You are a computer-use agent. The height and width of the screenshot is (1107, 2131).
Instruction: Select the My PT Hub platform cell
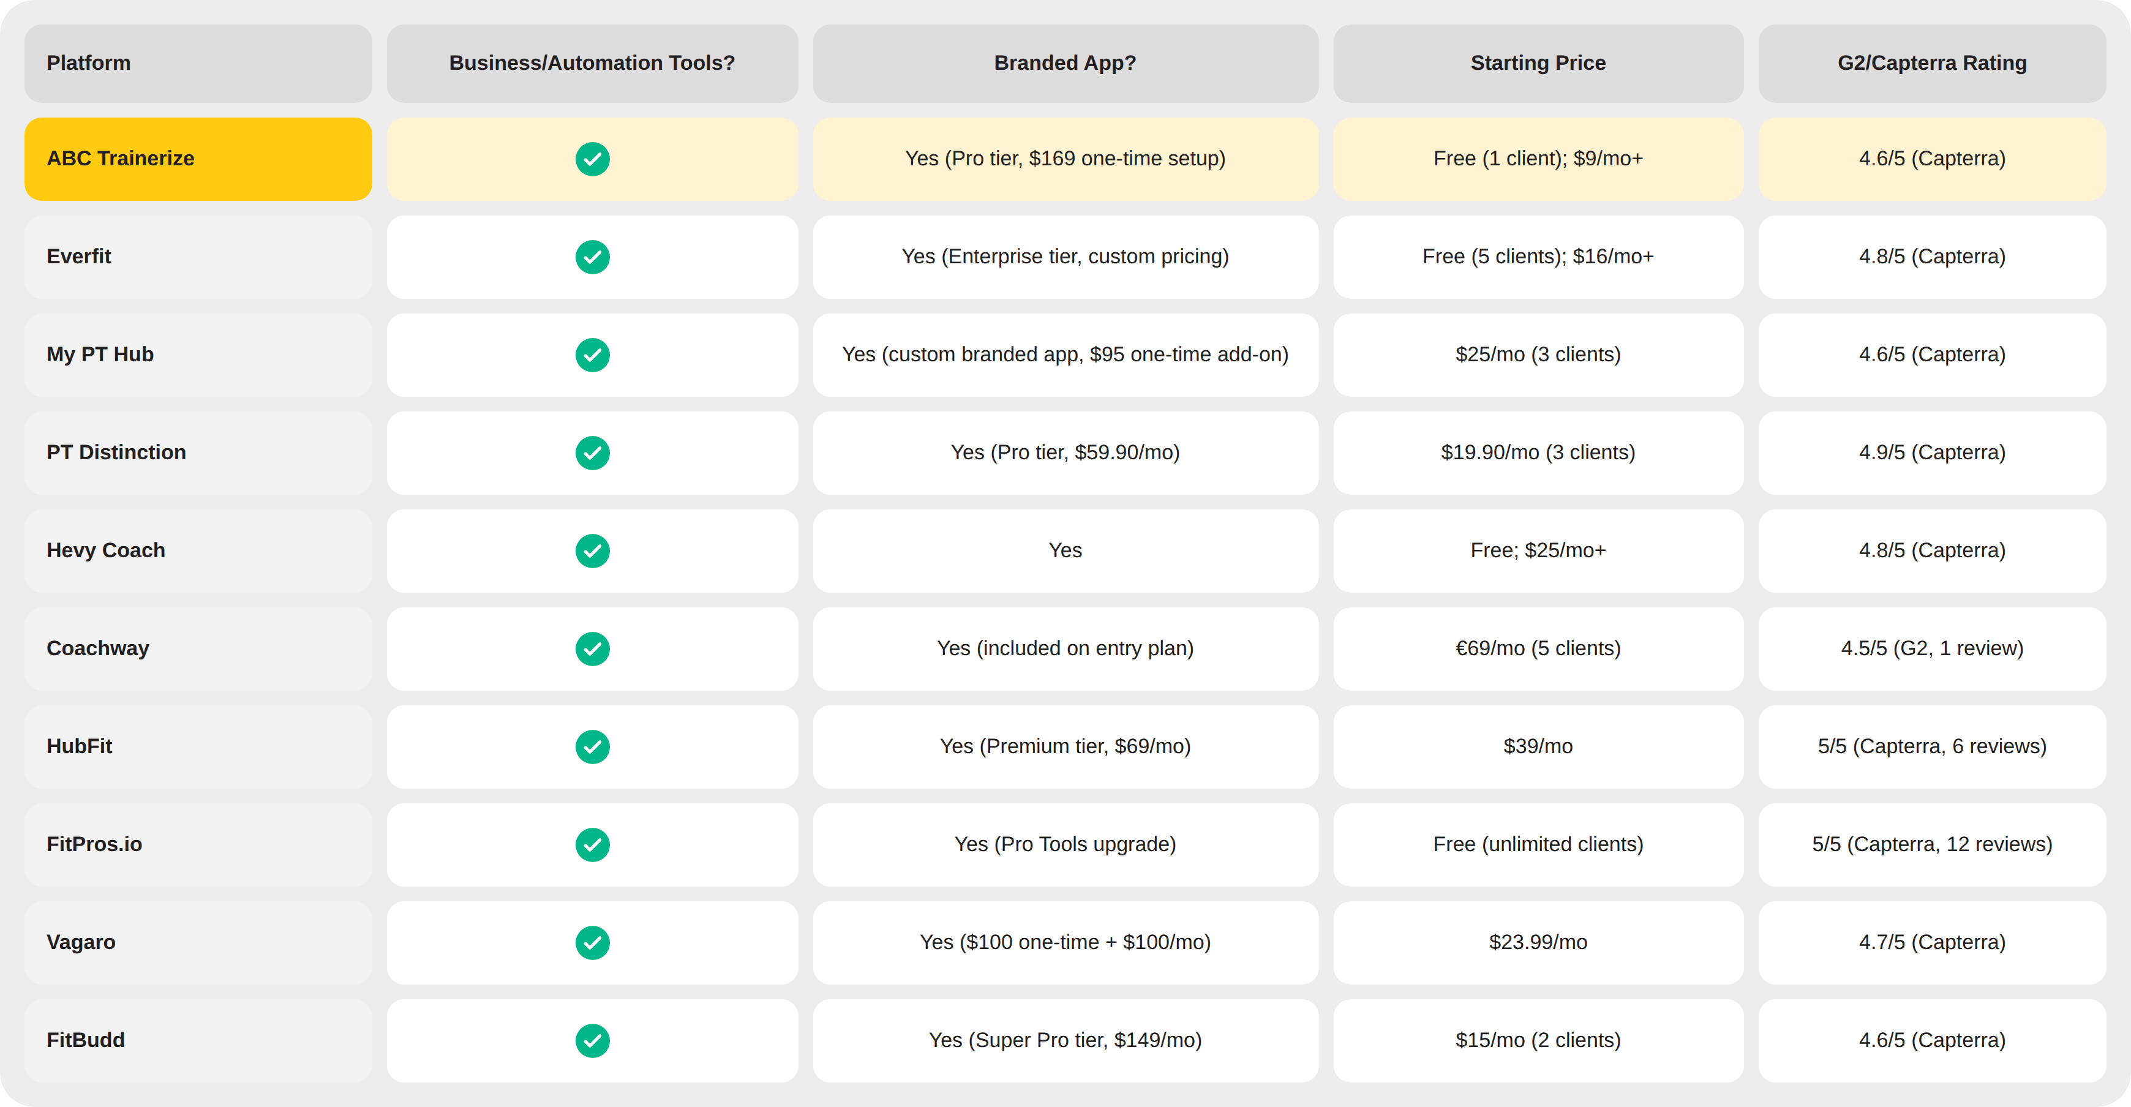pos(198,355)
